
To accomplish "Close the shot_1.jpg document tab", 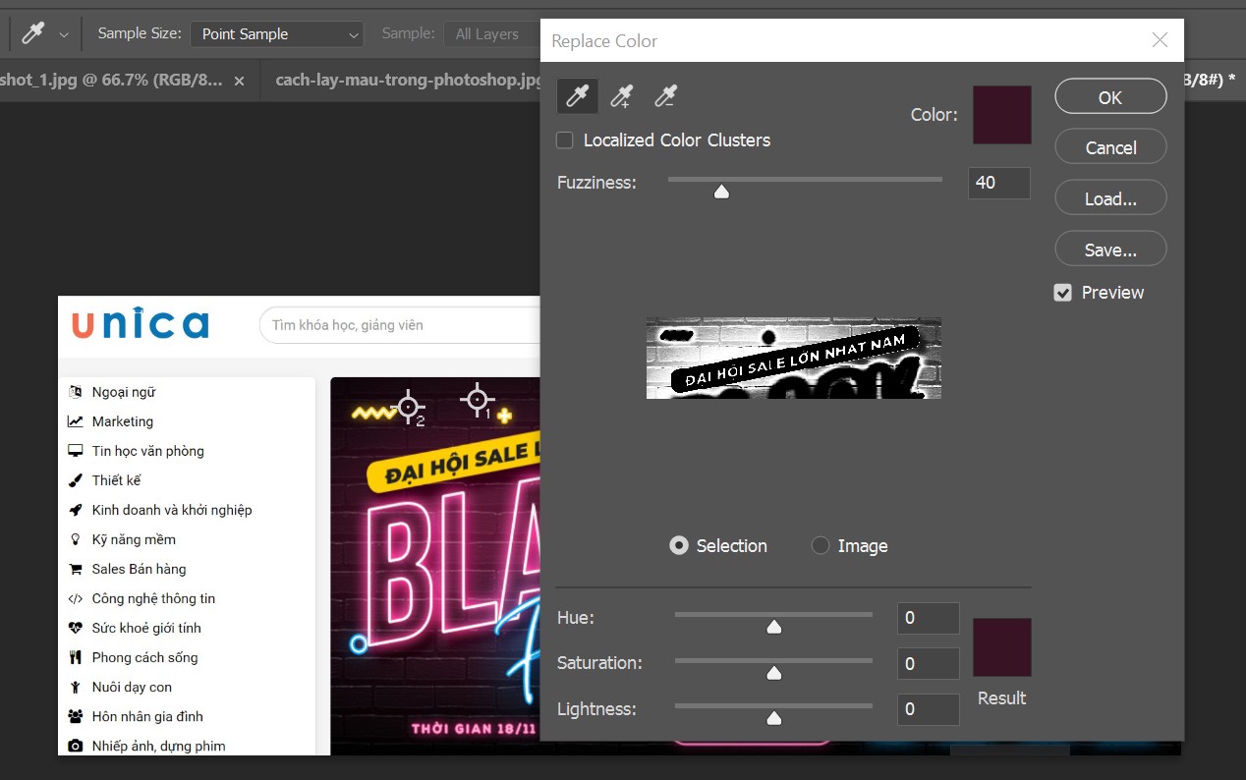I will pyautogui.click(x=239, y=81).
